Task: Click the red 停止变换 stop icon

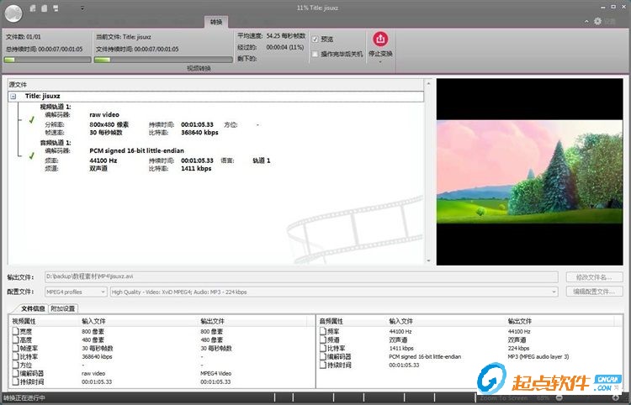Action: (380, 39)
